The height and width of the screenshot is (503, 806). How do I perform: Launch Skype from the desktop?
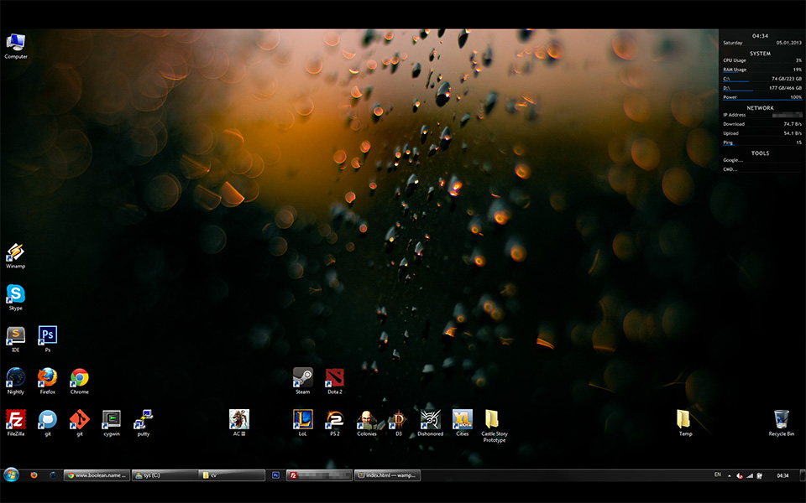click(x=15, y=294)
